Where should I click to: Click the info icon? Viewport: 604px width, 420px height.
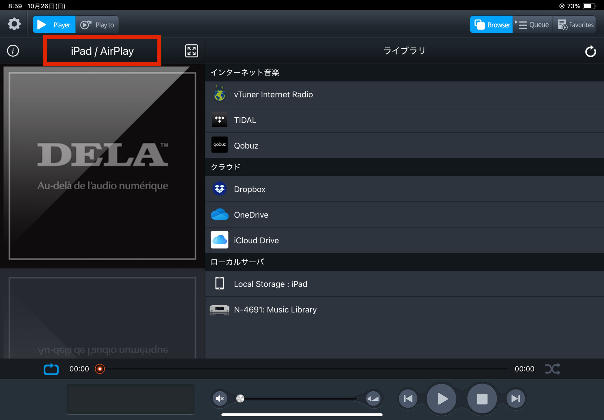click(13, 51)
